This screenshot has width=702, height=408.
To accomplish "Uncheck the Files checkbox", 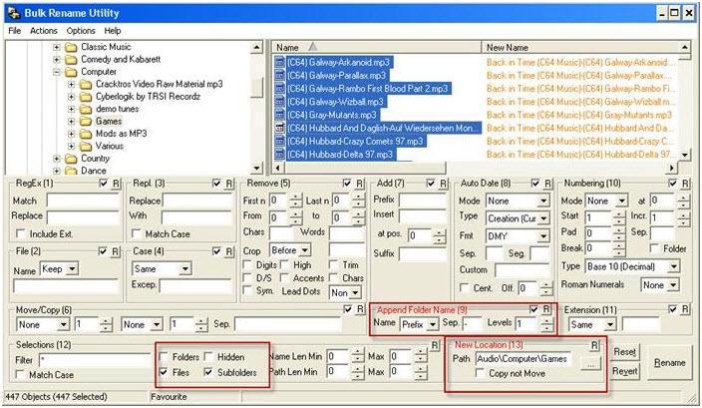I will tap(165, 372).
